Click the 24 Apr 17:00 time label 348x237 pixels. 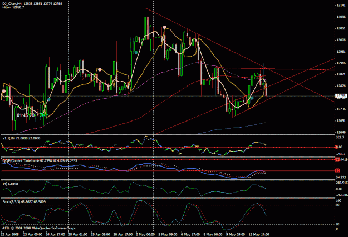(x=56, y=234)
